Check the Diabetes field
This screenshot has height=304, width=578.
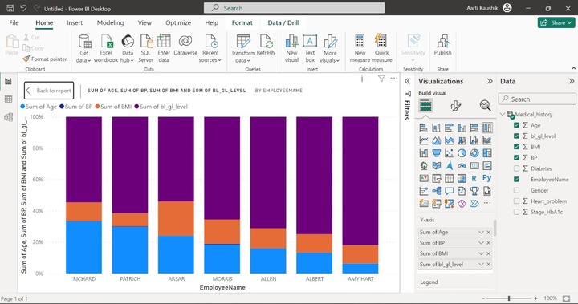(516, 168)
